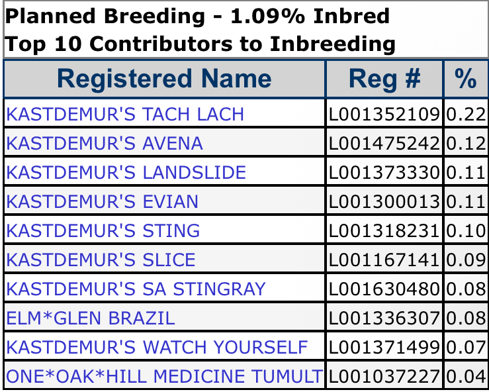Open KASTDEMUR'S SA STINGRAY link
The width and height of the screenshot is (489, 392).
point(136,289)
